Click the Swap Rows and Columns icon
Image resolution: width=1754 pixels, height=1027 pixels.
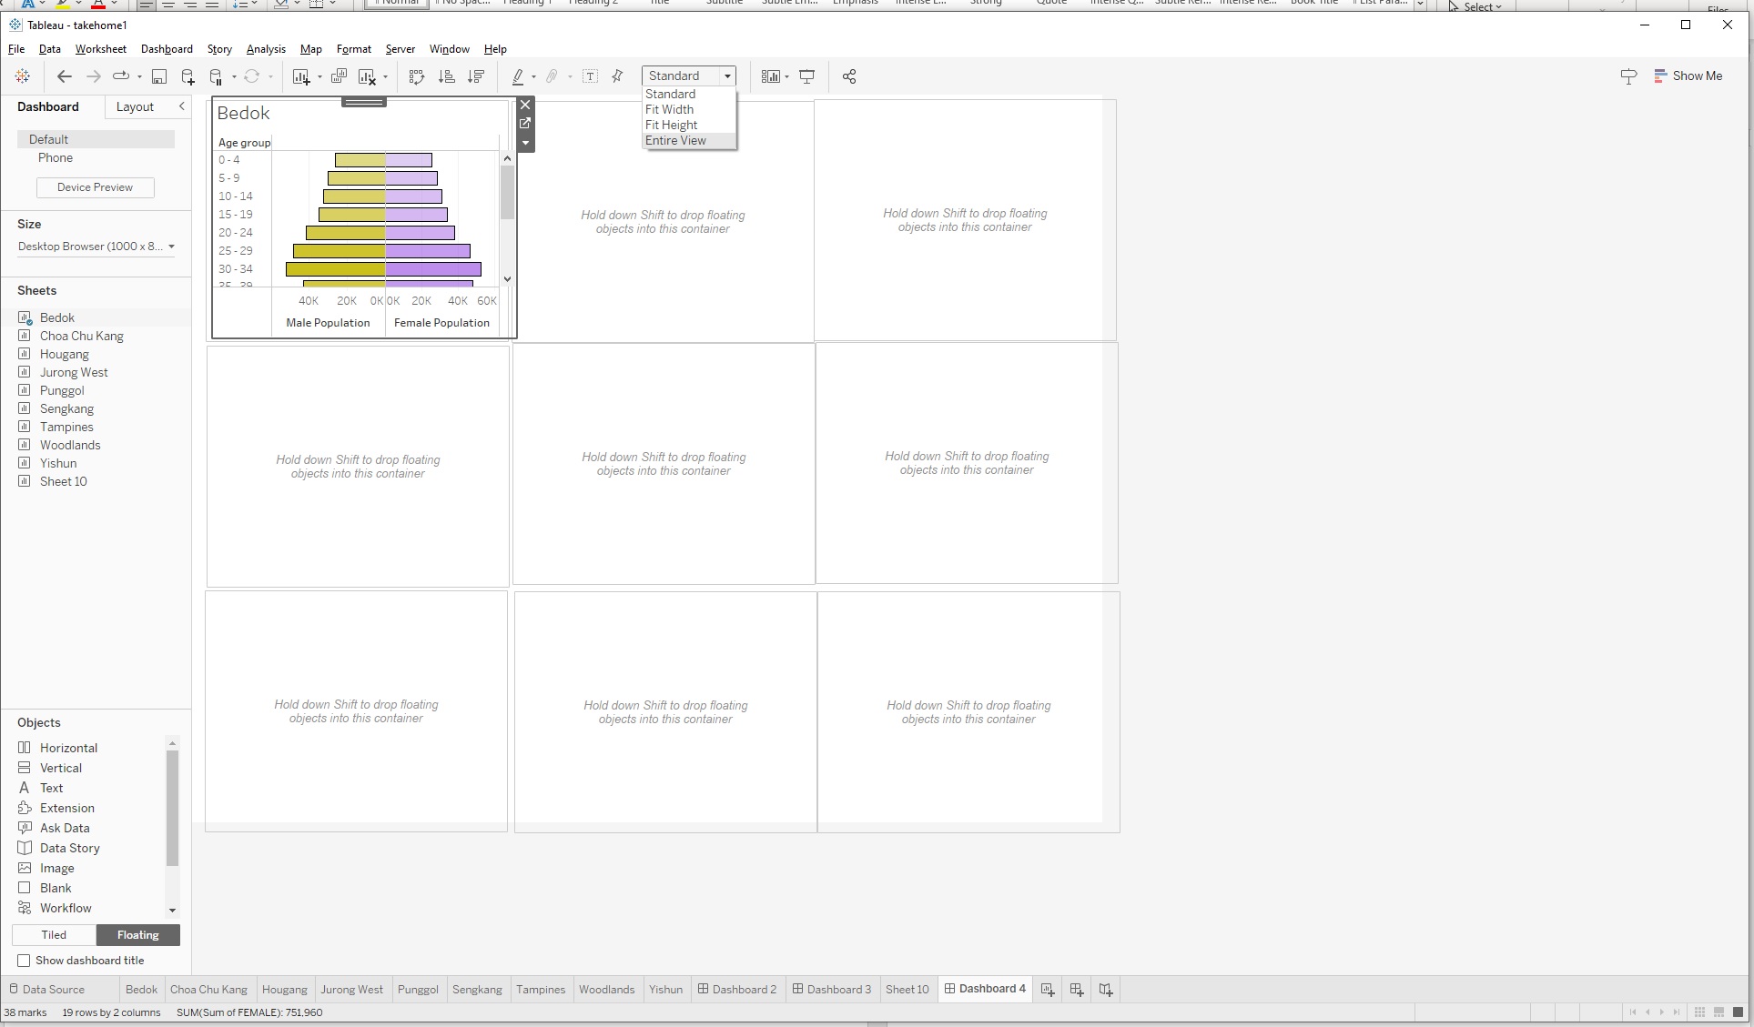coord(417,76)
